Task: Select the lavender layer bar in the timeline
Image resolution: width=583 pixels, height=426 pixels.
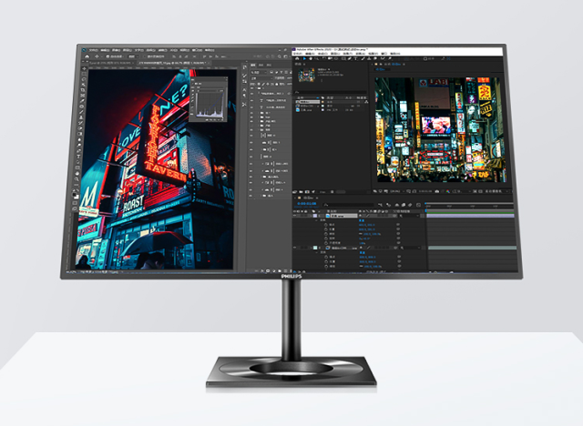Action: (x=470, y=216)
